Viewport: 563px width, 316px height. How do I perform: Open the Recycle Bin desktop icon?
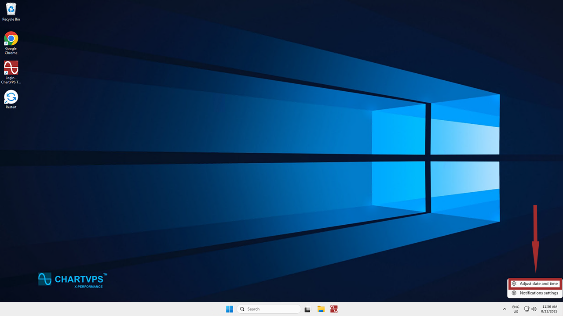tap(11, 11)
